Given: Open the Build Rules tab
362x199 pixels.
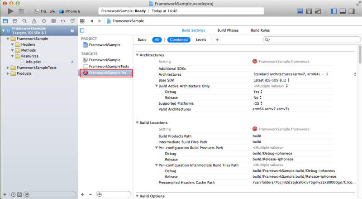Looking at the screenshot, I should pyautogui.click(x=260, y=30).
